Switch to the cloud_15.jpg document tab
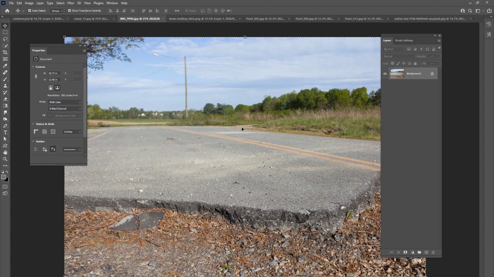 [91, 18]
